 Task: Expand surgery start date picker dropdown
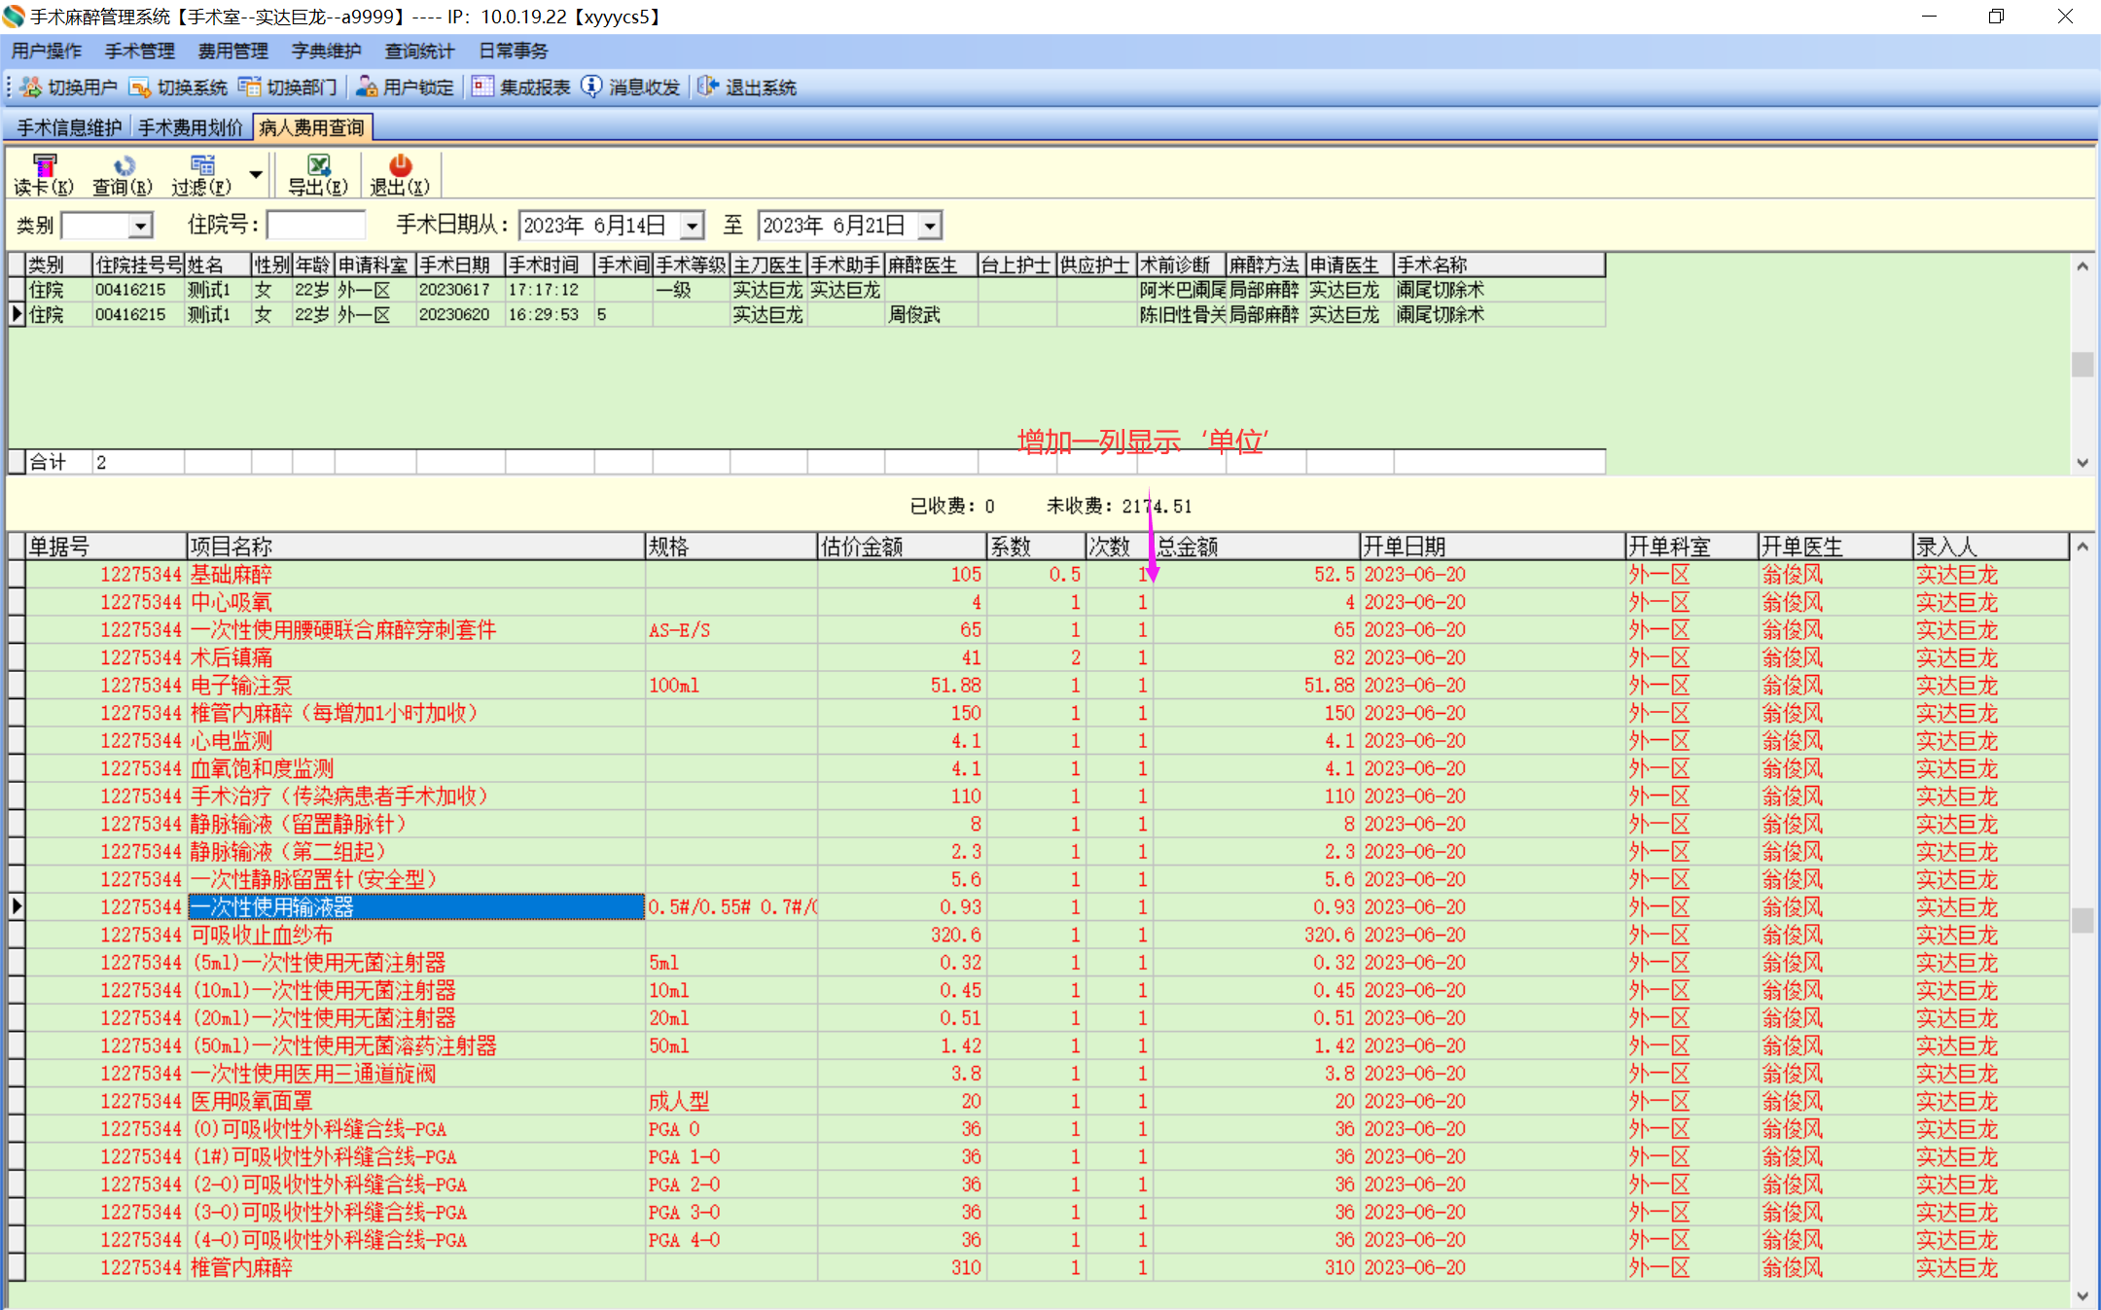[692, 226]
